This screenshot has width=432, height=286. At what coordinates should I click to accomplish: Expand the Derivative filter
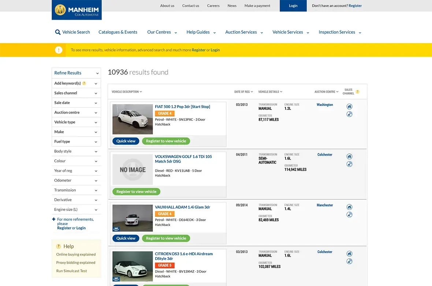click(x=76, y=200)
